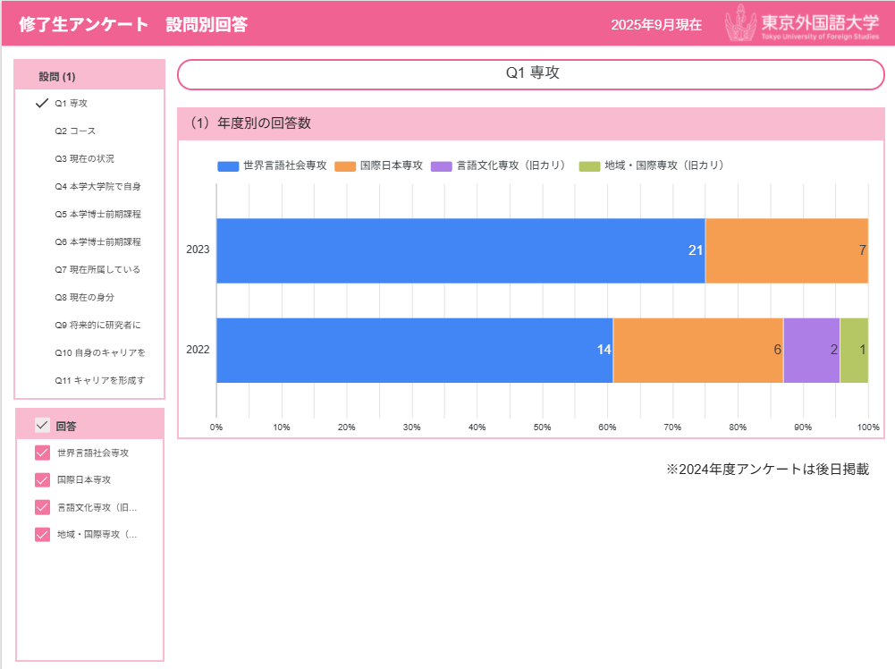Click the 2023 blue bar showing 21
Screen dimensions: 895x669
pyautogui.click(x=460, y=250)
